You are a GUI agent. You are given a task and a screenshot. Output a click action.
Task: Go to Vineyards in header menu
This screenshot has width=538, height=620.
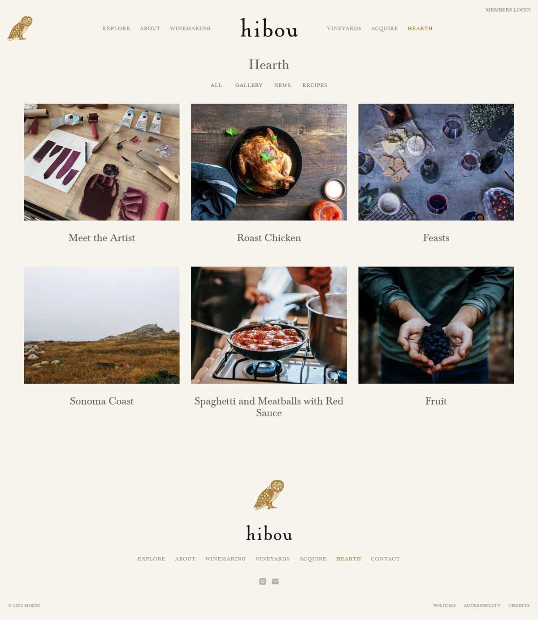[344, 28]
